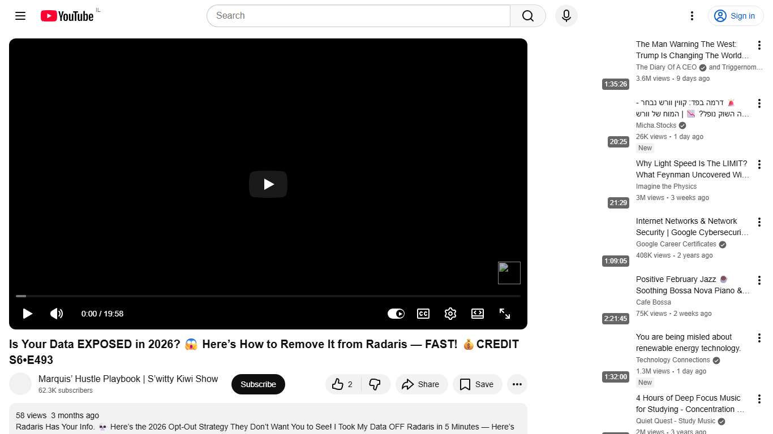773x434 pixels.
Task: Click the YouTube logo to go home
Action: [67, 16]
